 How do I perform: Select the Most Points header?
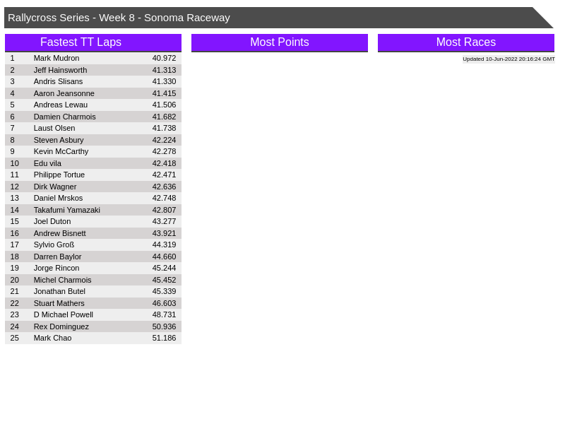point(279,42)
